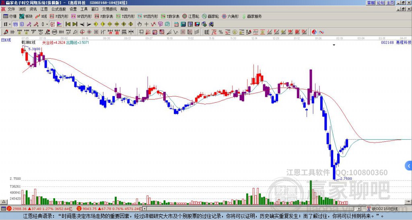The height and width of the screenshot is (220, 412).
Task: Open the 行情 market quotes view
Action: 10,16
